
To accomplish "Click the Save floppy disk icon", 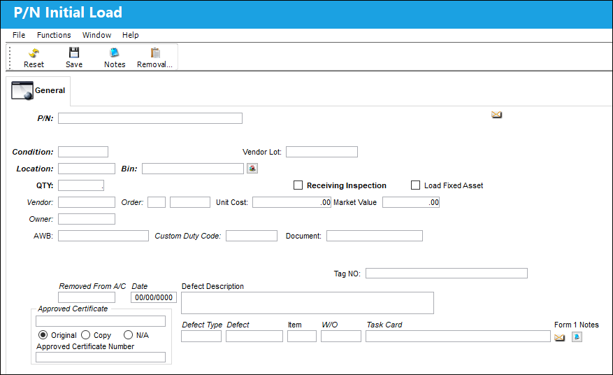I will (x=74, y=52).
